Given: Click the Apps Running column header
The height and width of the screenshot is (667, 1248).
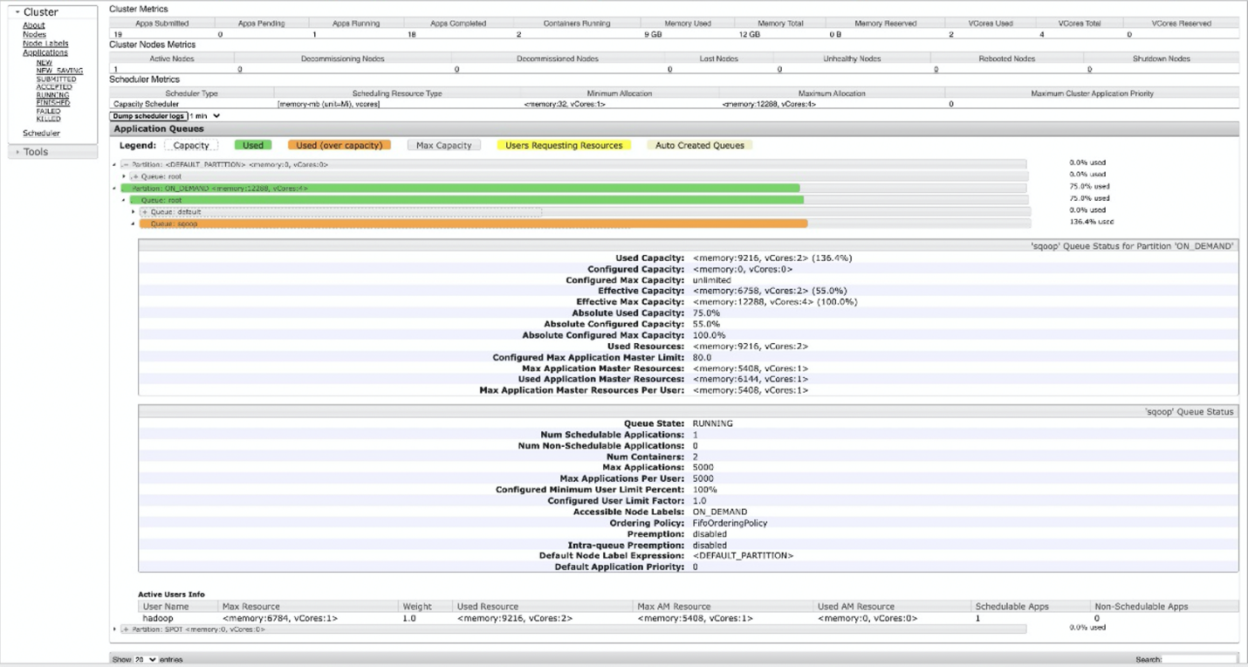Looking at the screenshot, I should click(x=356, y=24).
